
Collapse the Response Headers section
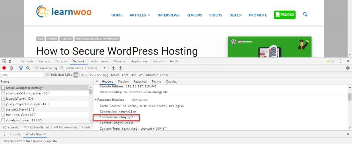coord(96,100)
